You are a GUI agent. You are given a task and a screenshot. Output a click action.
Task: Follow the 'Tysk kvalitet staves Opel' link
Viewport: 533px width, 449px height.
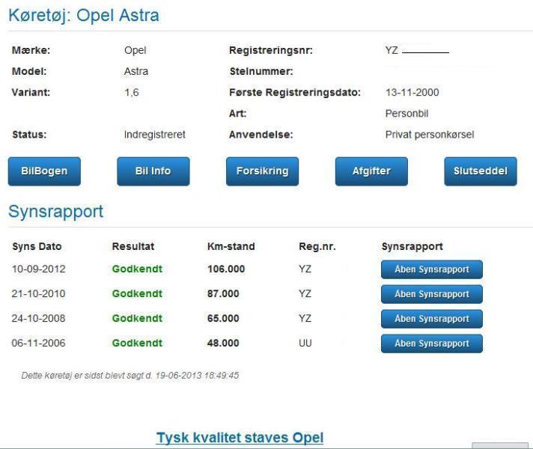pyautogui.click(x=240, y=438)
